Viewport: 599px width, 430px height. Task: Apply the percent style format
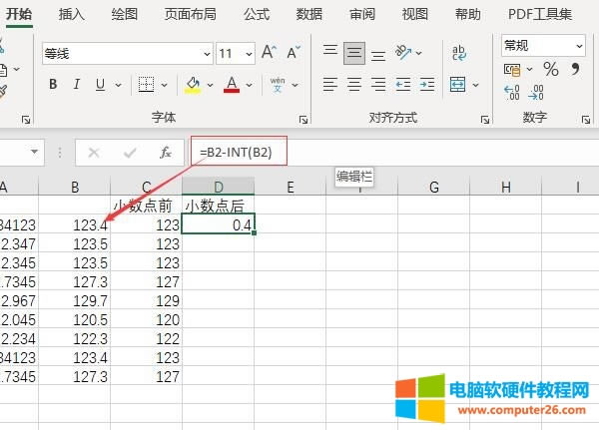(x=550, y=68)
